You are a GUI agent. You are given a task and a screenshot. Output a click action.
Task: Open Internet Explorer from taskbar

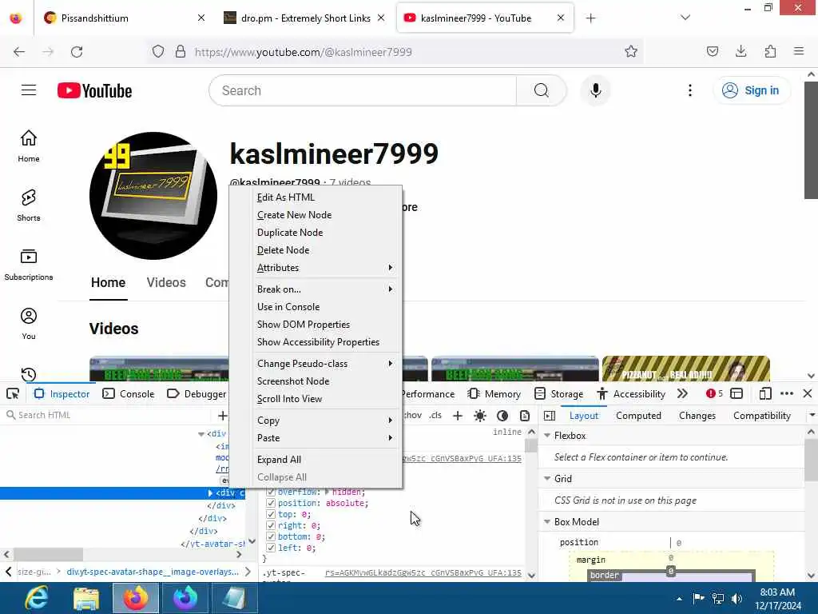[x=37, y=598]
